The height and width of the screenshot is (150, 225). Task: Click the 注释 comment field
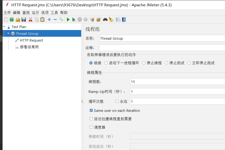tap(162, 47)
